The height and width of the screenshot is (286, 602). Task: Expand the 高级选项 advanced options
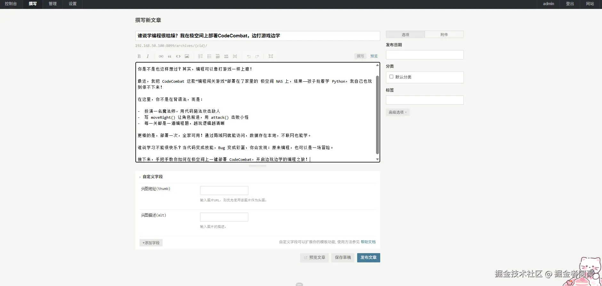[x=397, y=112]
